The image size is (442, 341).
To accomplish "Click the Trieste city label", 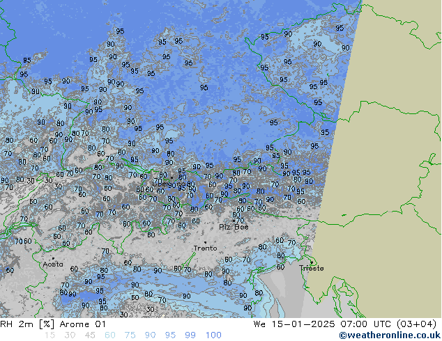I will tap(311, 268).
